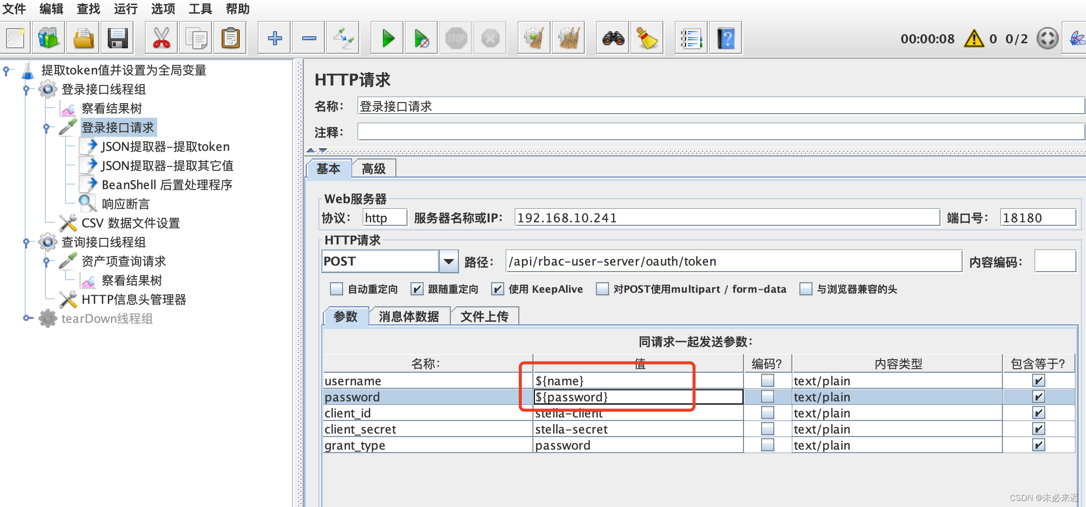Paste element using clipboard toolbar icon
The height and width of the screenshot is (507, 1086).
[x=230, y=38]
